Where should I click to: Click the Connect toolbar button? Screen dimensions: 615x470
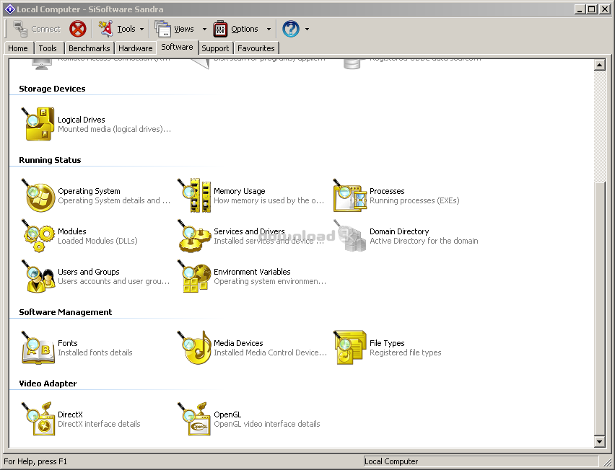coord(36,29)
